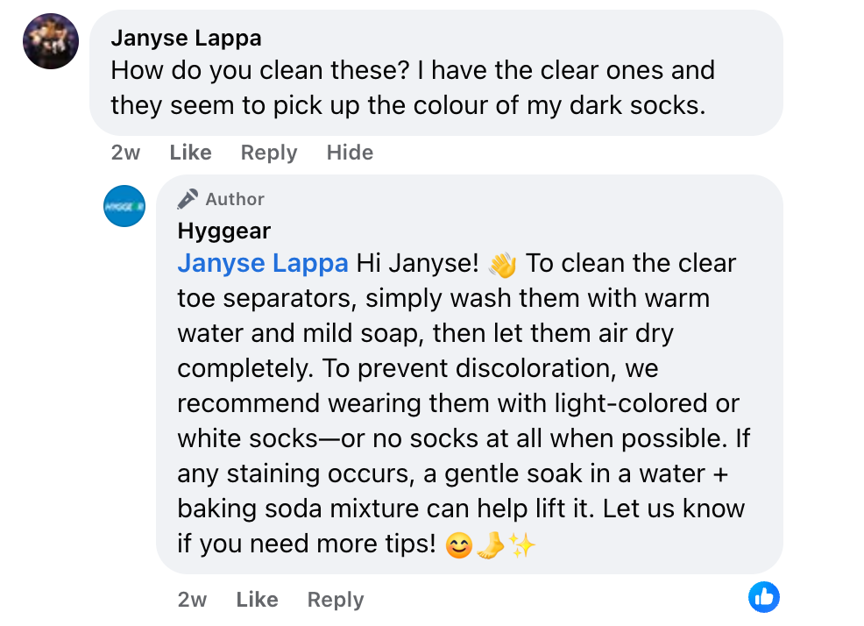Viewport: 864px width, 626px height.
Task: Like Janyse Lappa's comment
Action: (x=190, y=153)
